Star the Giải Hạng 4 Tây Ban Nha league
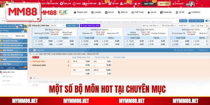The image size is (210, 105). click(34, 82)
